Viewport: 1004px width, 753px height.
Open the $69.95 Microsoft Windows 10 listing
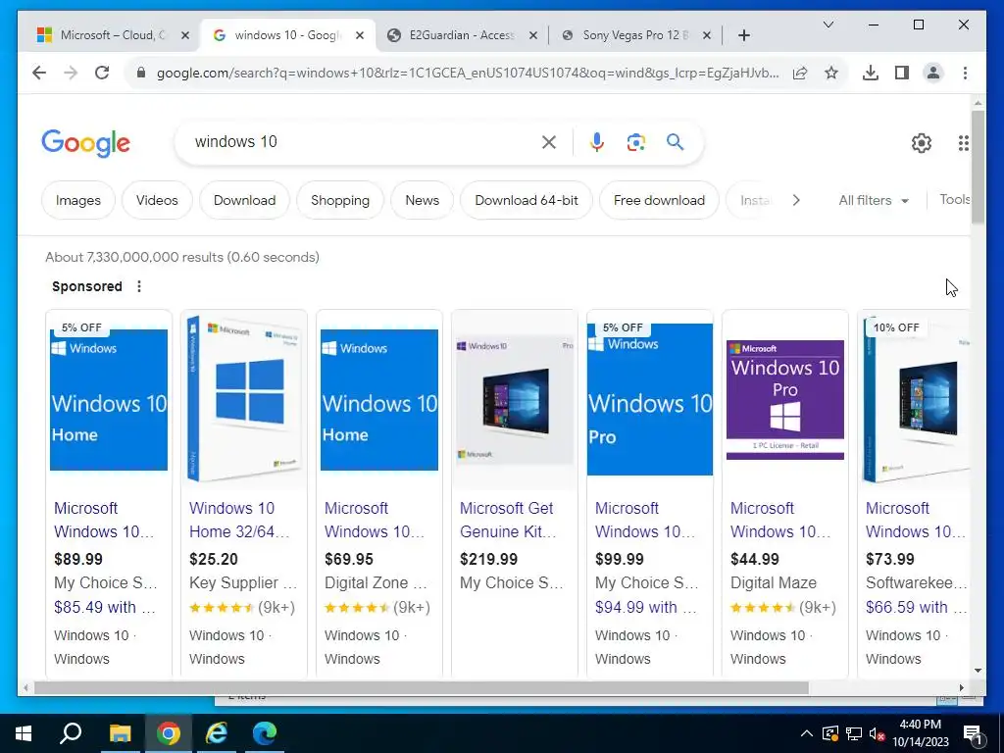pos(375,520)
